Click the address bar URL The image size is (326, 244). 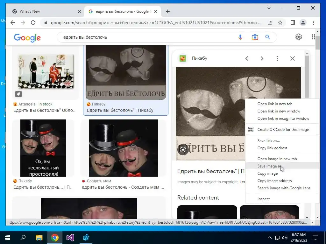point(156,23)
